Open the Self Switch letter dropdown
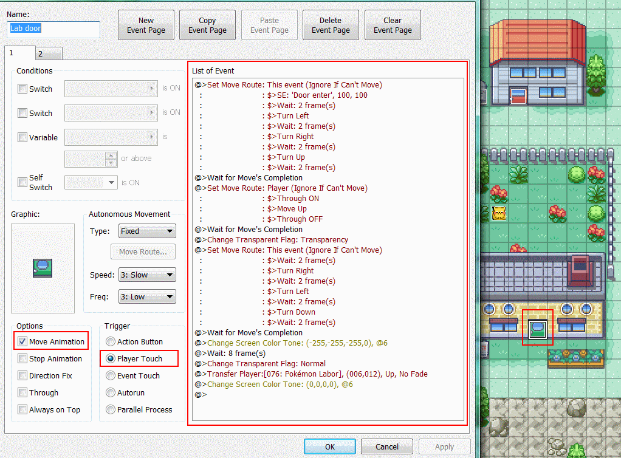The width and height of the screenshot is (621, 458). (x=91, y=182)
